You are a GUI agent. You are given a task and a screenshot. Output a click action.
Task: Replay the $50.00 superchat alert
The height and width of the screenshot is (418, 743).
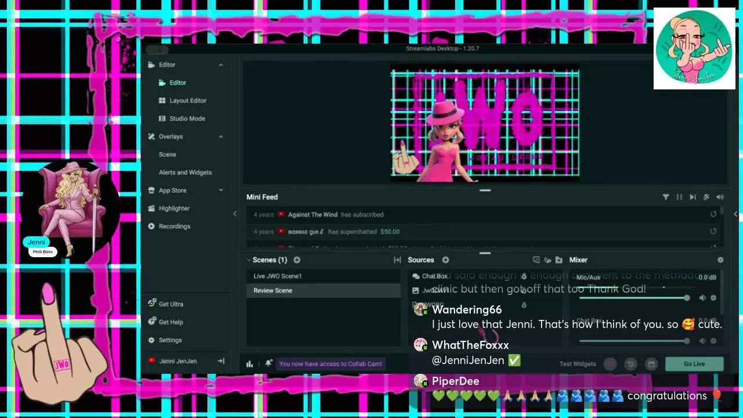click(713, 232)
